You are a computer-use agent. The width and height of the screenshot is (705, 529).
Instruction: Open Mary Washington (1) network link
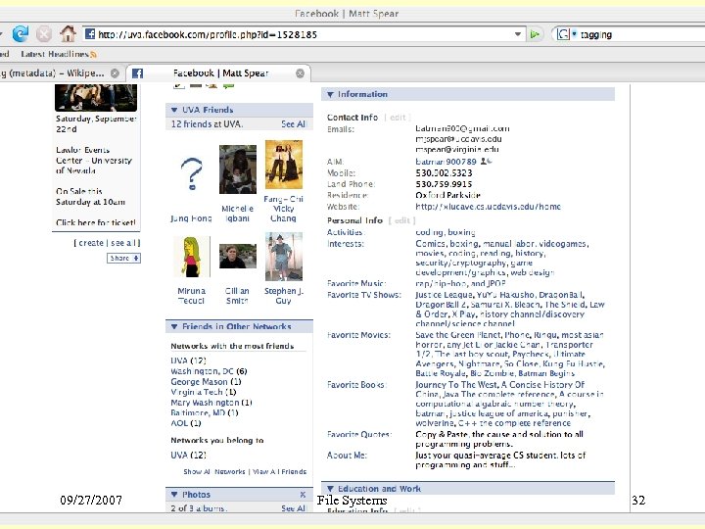(x=211, y=403)
